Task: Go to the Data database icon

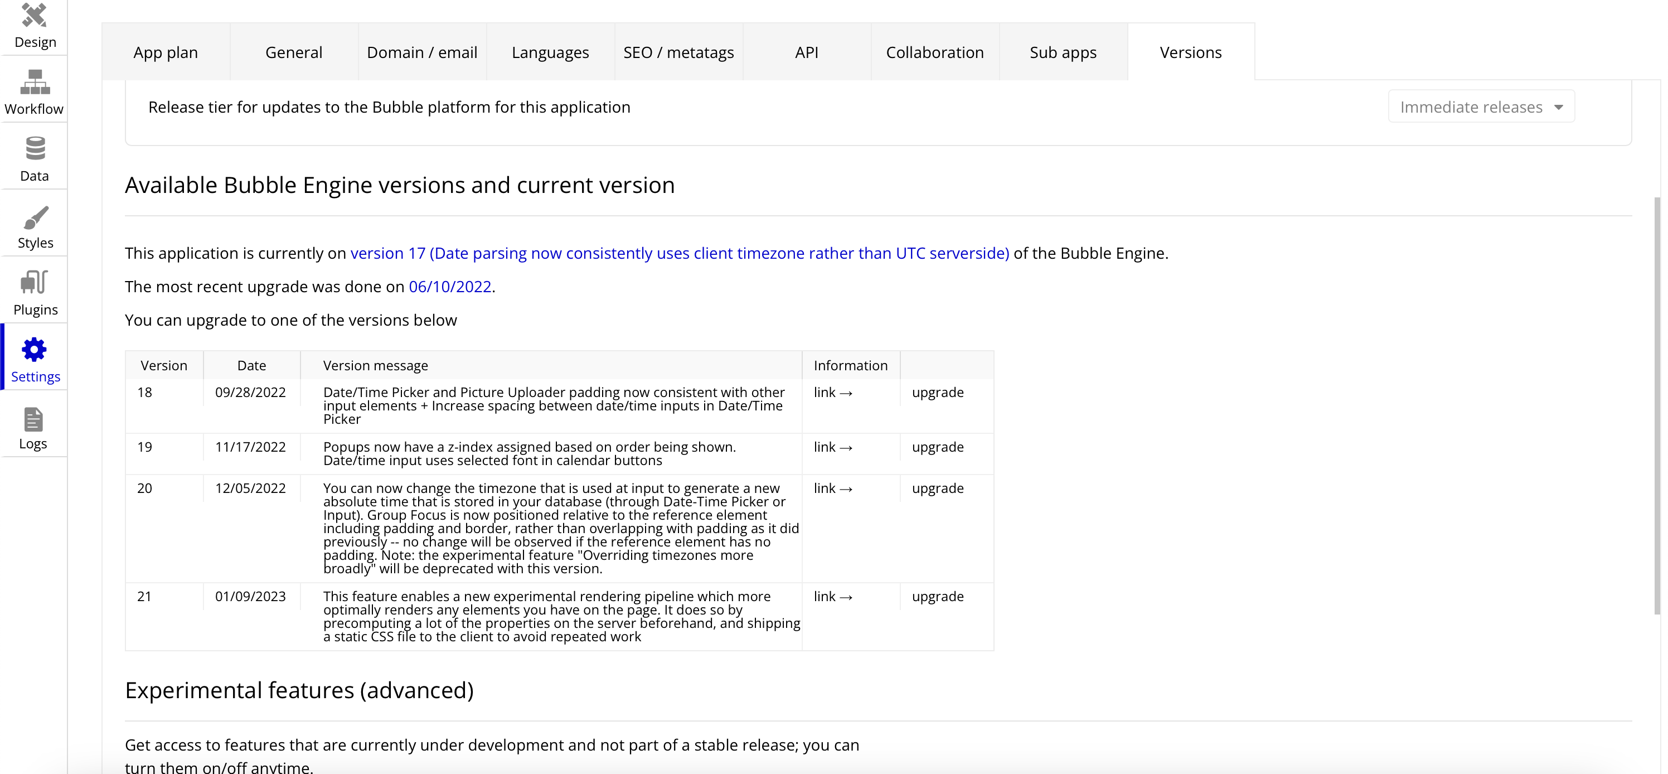Action: (x=35, y=149)
